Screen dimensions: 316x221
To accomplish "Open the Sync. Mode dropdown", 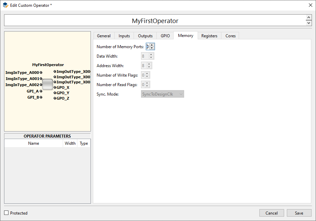I will (162, 94).
